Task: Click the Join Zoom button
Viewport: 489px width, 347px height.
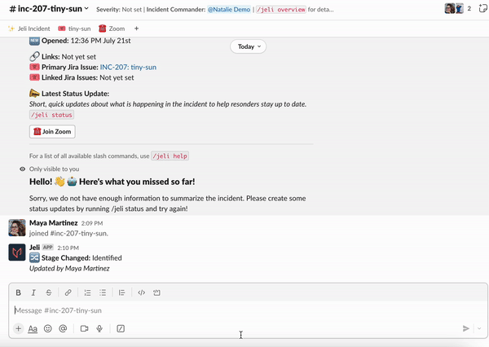Action: [52, 132]
